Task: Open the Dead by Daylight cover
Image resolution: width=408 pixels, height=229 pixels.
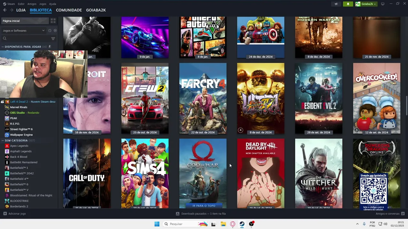Action: (x=261, y=173)
